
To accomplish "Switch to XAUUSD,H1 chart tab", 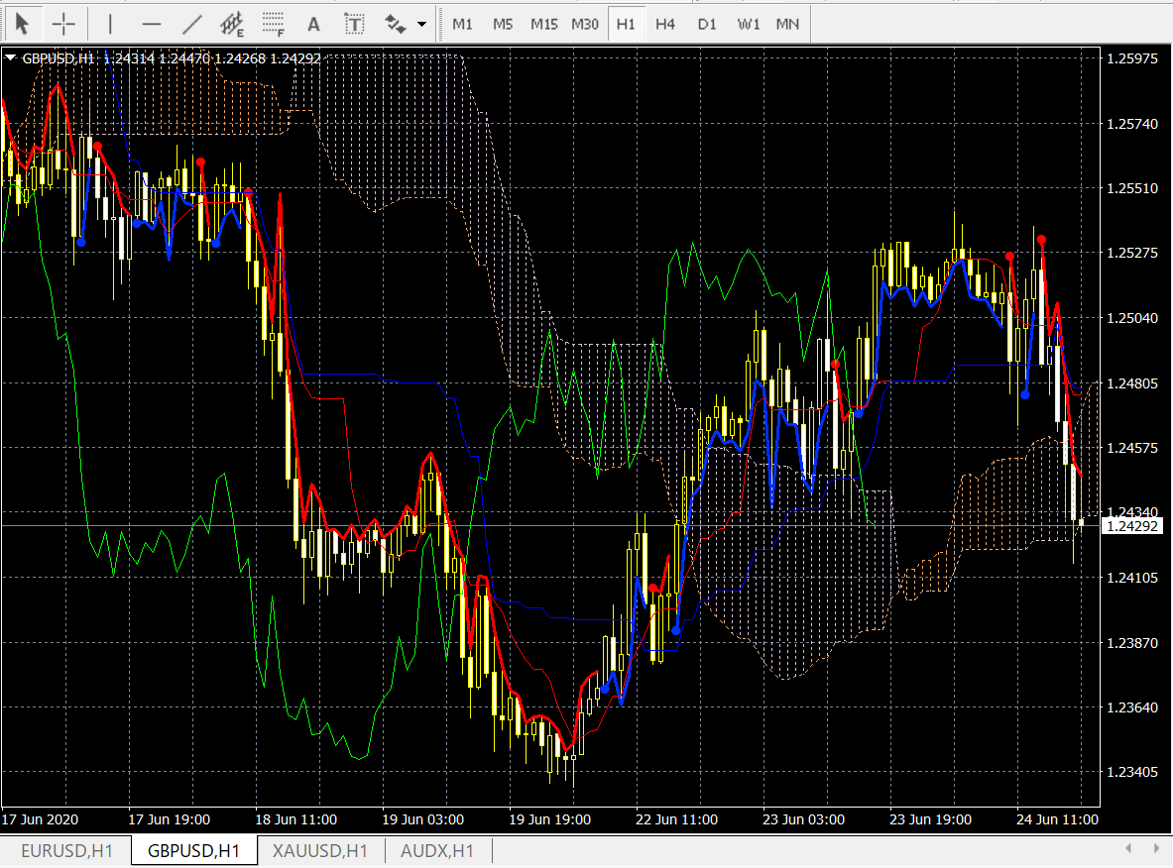I will [320, 850].
